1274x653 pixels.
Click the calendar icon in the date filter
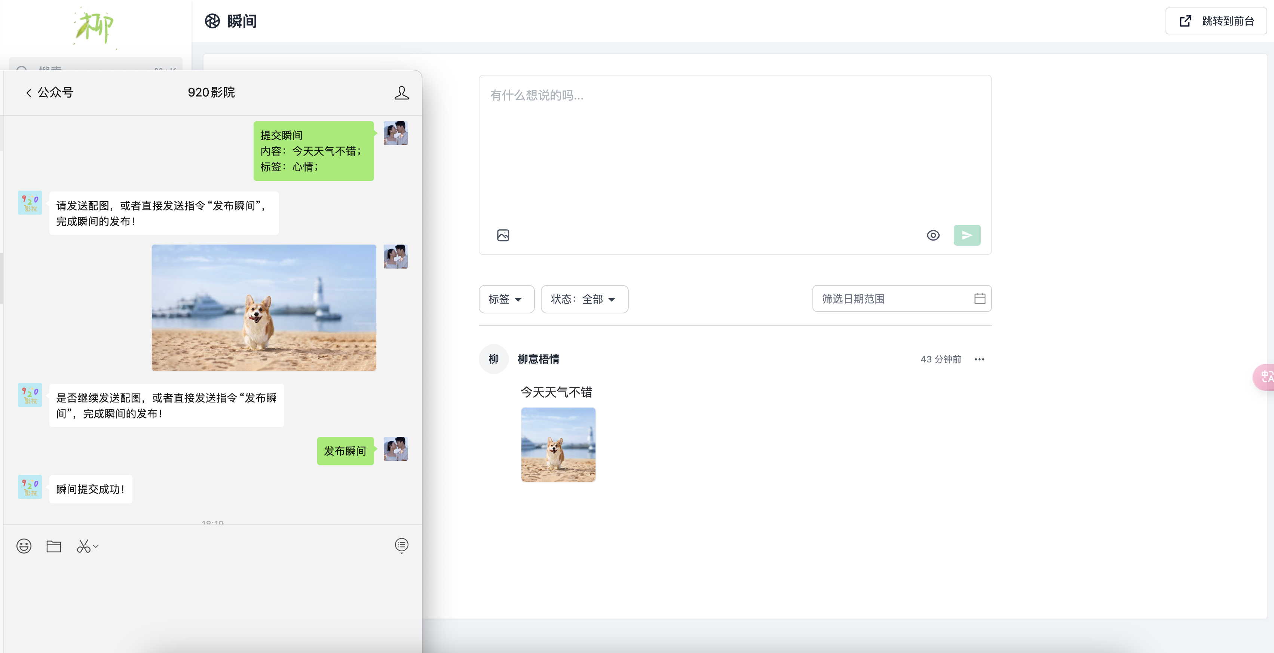point(980,298)
